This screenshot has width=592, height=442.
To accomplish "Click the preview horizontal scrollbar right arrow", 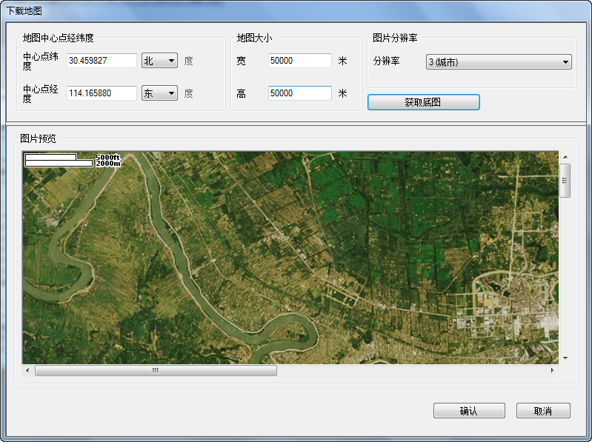I will pos(552,370).
